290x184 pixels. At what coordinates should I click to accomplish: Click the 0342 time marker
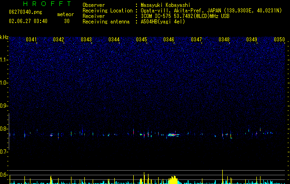59,40
